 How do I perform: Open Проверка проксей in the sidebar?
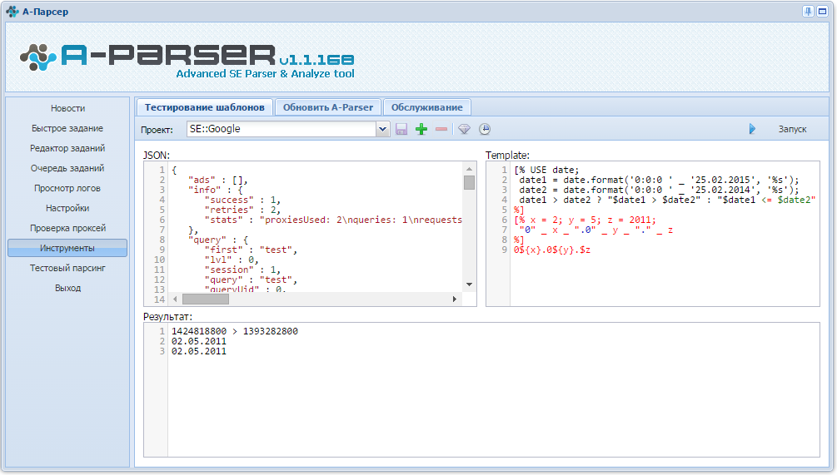click(x=67, y=228)
